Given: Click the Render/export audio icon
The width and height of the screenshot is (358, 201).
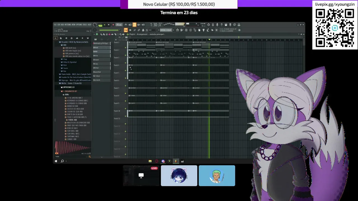Looking at the screenshot, I should pyautogui.click(x=230, y=25).
